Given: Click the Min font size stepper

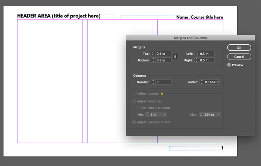Looking at the screenshot, I should coord(147,115).
